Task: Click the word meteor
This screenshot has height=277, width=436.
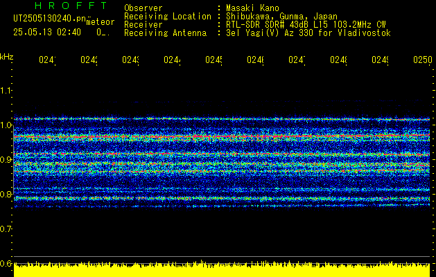Action: coord(101,22)
